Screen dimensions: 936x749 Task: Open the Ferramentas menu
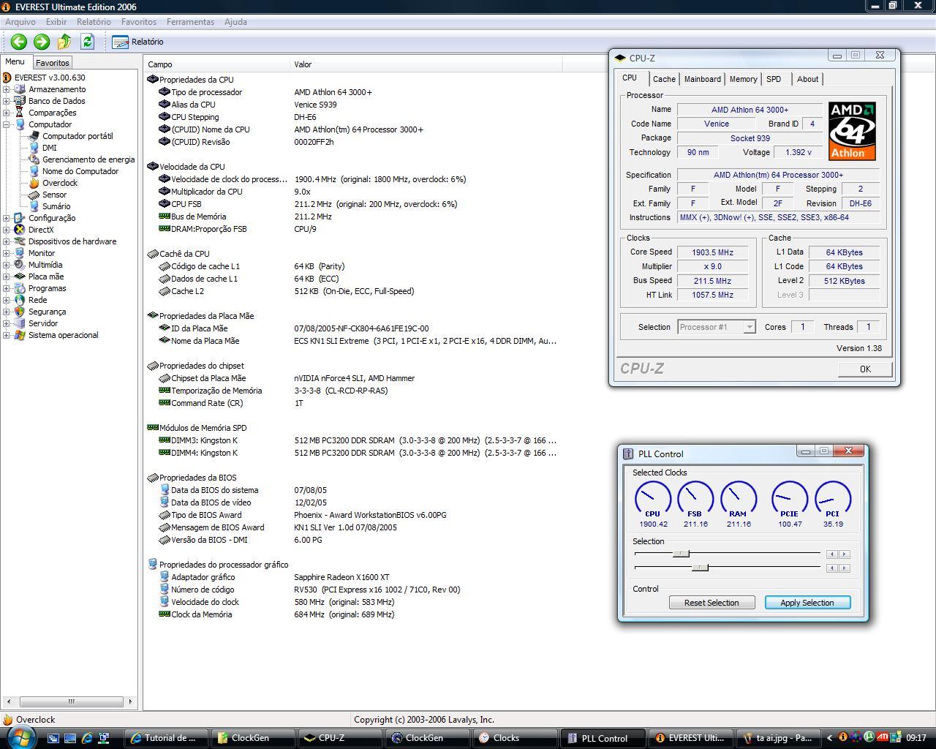190,22
